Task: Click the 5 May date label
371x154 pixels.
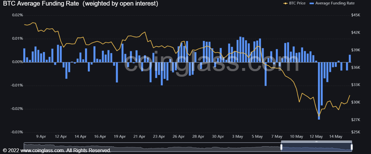Action: coord(257,136)
